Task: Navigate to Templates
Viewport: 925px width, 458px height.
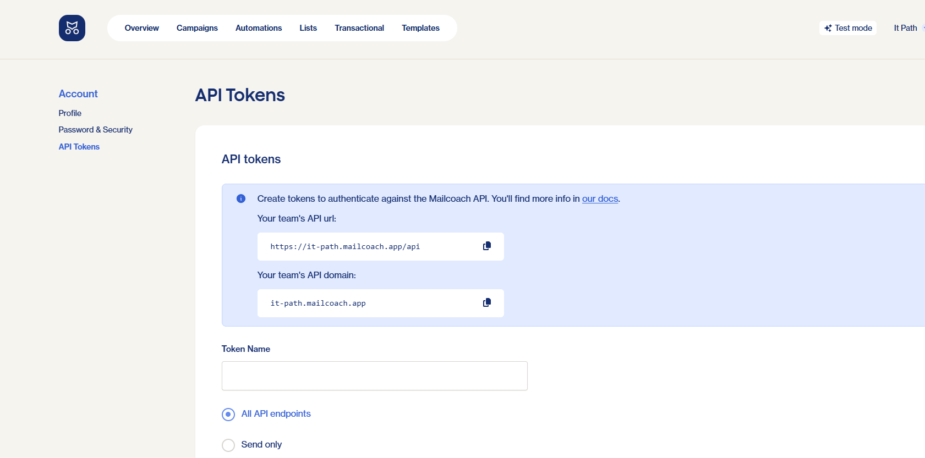Action: (x=420, y=28)
